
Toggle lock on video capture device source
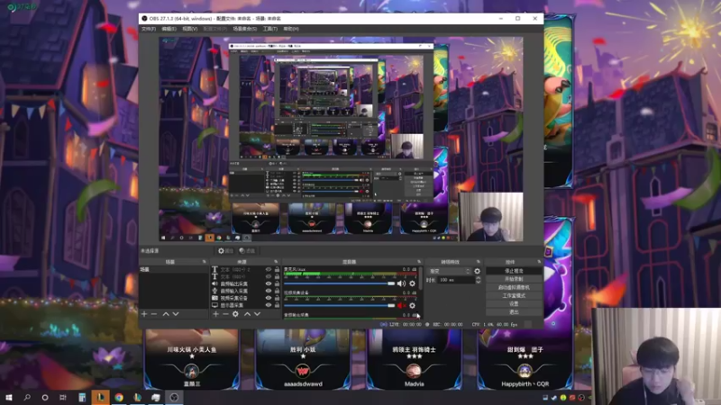coord(277,298)
